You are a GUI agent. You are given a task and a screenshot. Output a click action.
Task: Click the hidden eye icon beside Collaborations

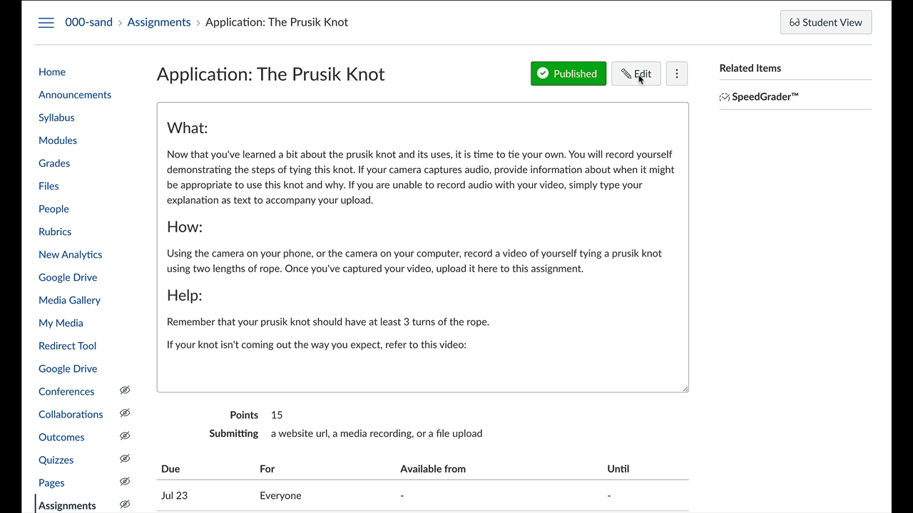(125, 413)
